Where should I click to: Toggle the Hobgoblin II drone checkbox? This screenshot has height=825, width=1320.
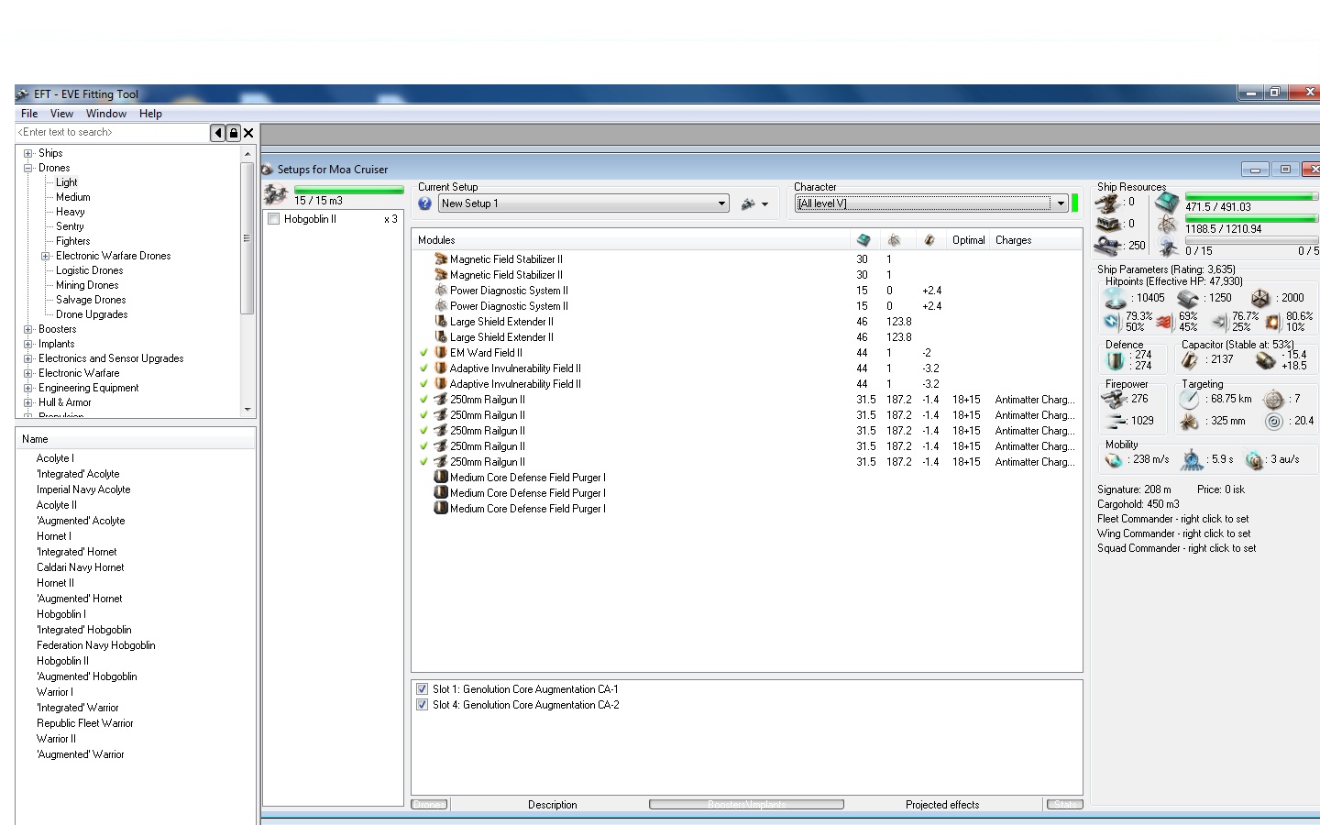tap(273, 219)
